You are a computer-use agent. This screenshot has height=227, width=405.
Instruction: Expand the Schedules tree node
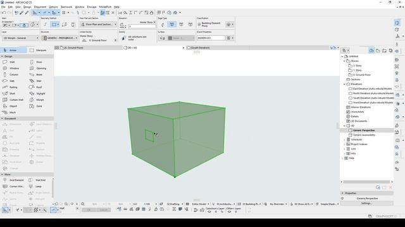click(x=344, y=140)
